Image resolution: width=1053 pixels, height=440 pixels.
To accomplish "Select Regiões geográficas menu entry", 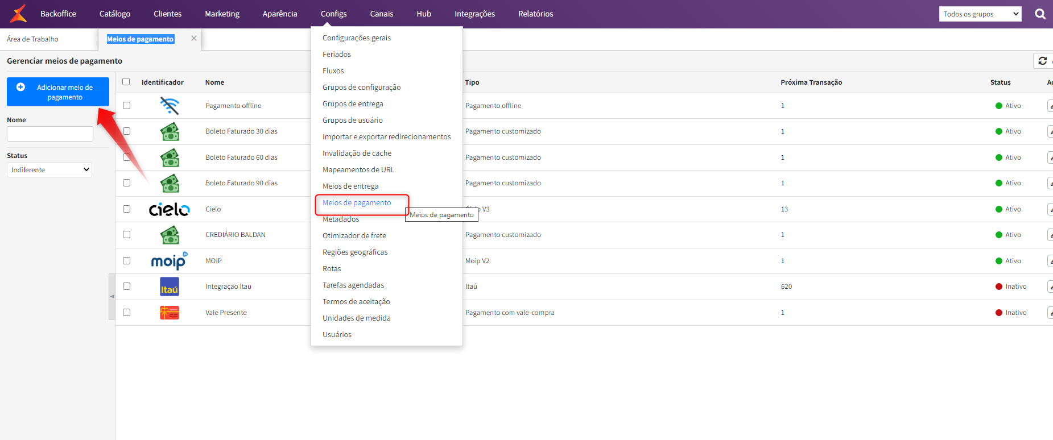I will click(x=355, y=252).
